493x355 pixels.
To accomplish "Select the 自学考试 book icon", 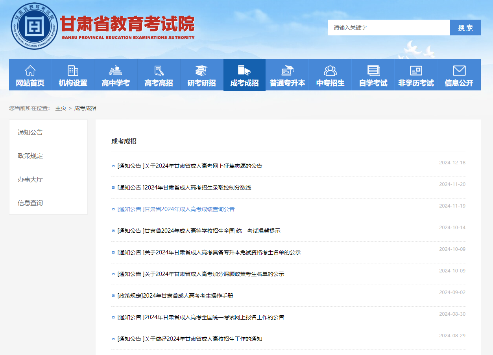I will pos(373,71).
